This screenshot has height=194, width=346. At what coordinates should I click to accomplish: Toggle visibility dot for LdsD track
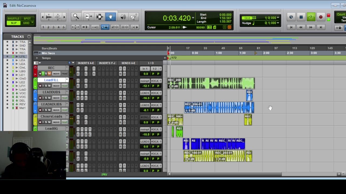click(x=8, y=89)
